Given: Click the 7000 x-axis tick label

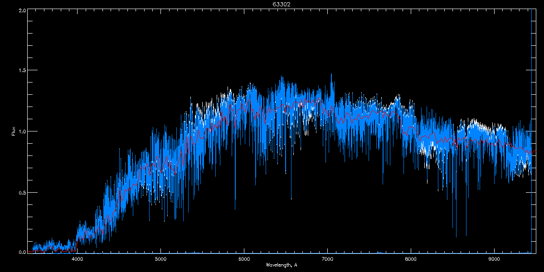Looking at the screenshot, I should (x=327, y=259).
